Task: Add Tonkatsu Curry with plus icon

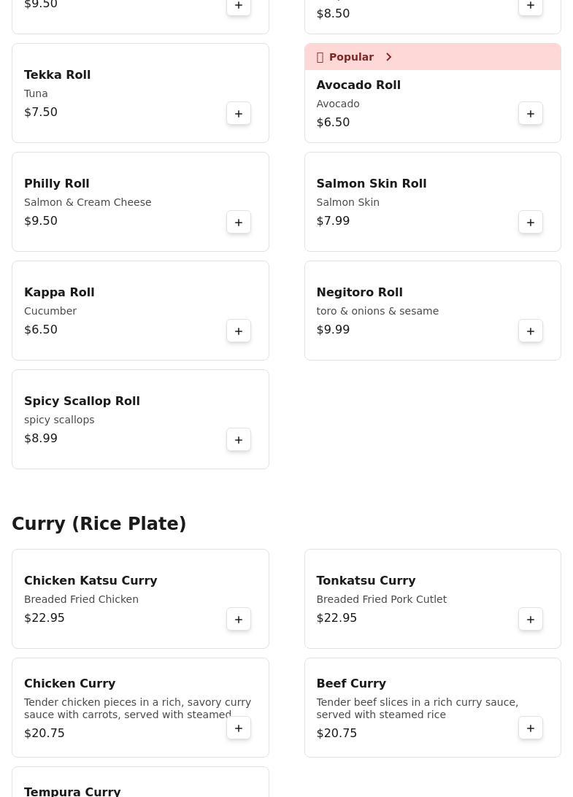Action: [x=531, y=620]
